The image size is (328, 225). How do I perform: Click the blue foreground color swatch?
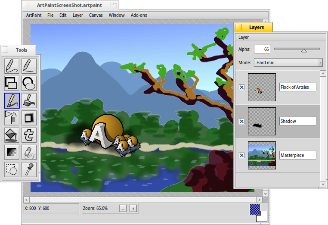tap(254, 209)
